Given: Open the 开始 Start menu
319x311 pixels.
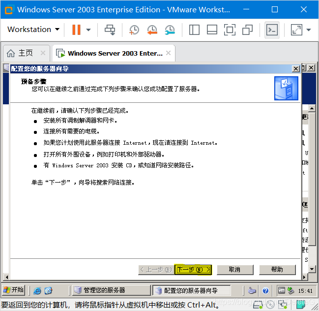Looking at the screenshot, I should 13,290.
